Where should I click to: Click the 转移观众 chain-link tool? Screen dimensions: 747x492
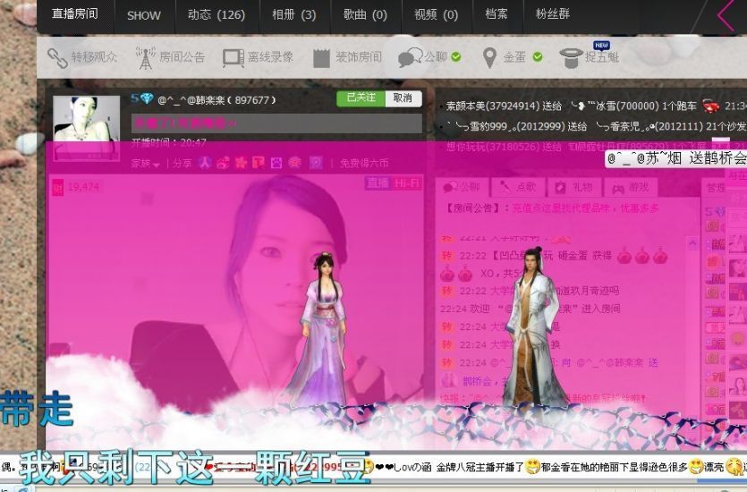coord(82,57)
